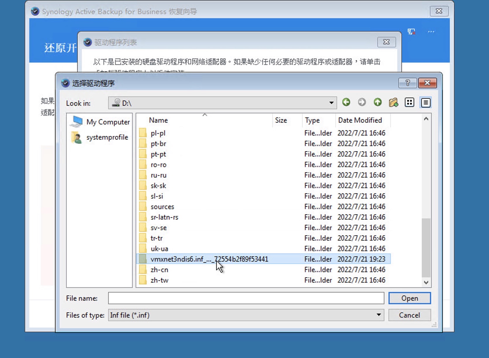Go back using the green back arrow
Viewport: 489px width, 358px height.
346,102
